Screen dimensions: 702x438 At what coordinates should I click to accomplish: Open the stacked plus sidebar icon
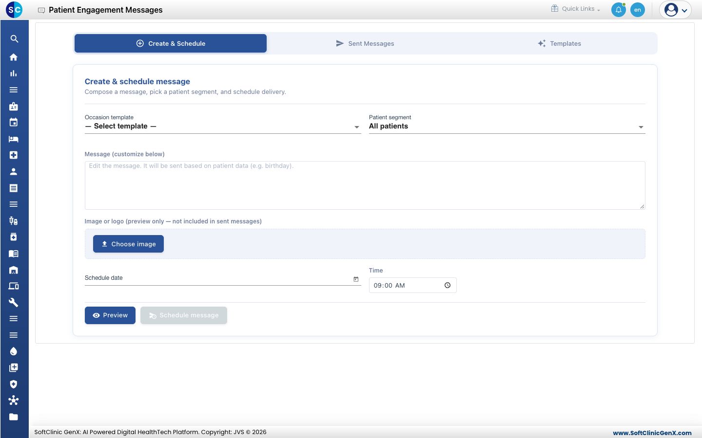[14, 368]
